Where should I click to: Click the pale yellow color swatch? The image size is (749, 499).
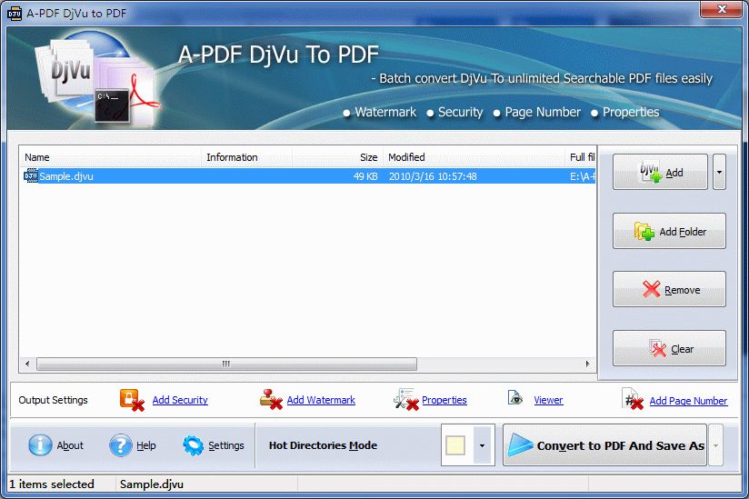(455, 445)
